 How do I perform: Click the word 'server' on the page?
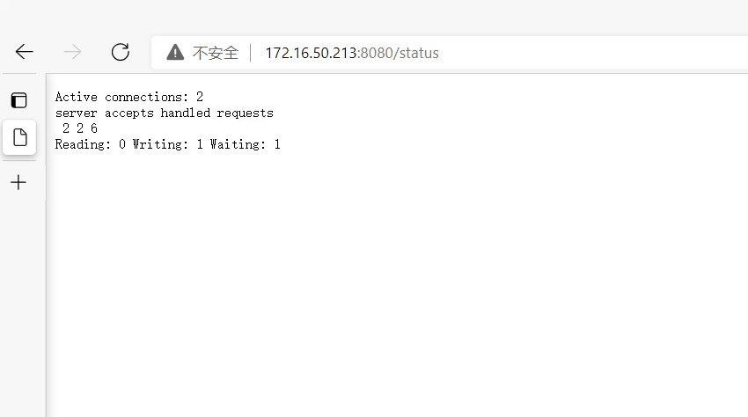tap(76, 113)
